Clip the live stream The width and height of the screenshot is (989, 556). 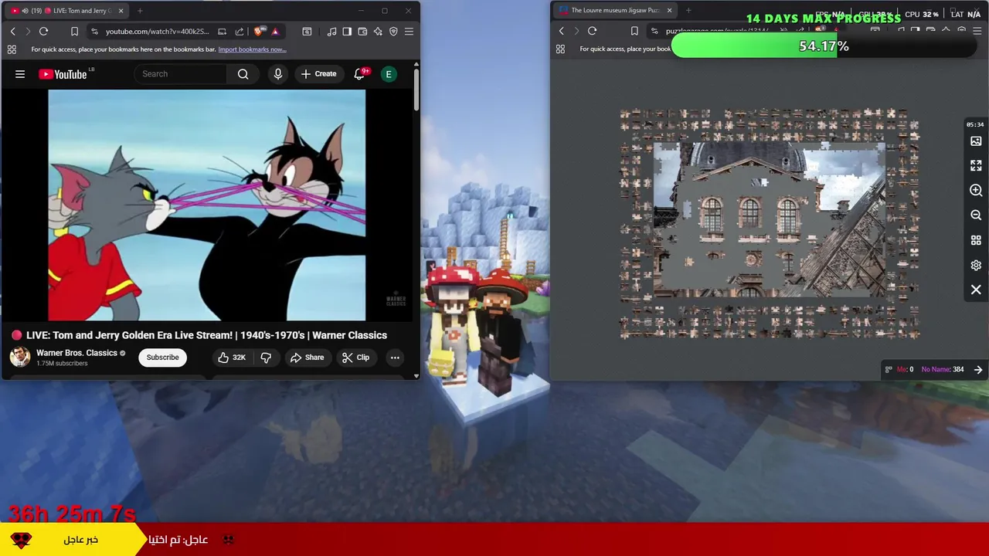click(355, 358)
